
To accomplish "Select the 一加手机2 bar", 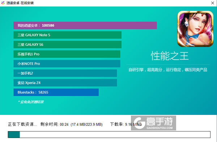I will pos(65,73).
